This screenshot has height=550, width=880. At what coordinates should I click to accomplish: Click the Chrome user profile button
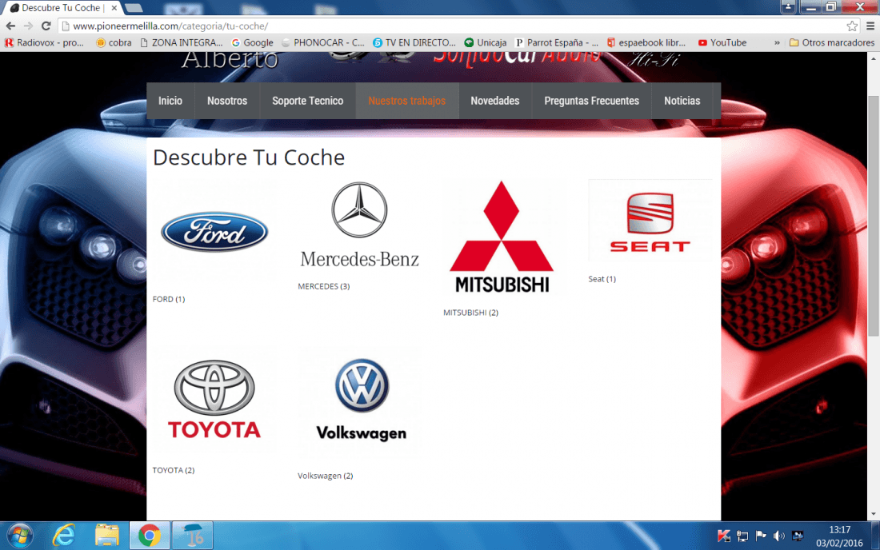(x=788, y=6)
